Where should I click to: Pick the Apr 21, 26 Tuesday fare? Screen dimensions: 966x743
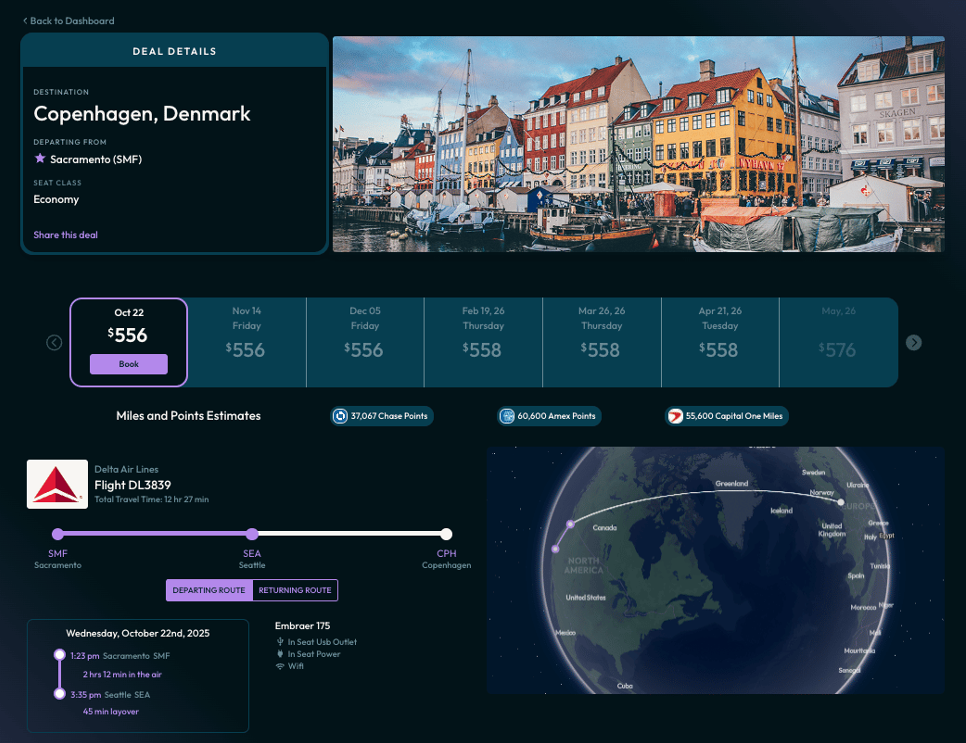pos(720,343)
